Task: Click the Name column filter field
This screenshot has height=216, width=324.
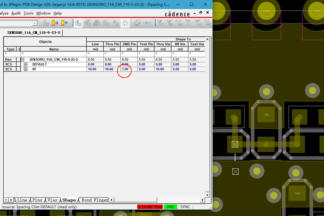Action: click(54, 54)
